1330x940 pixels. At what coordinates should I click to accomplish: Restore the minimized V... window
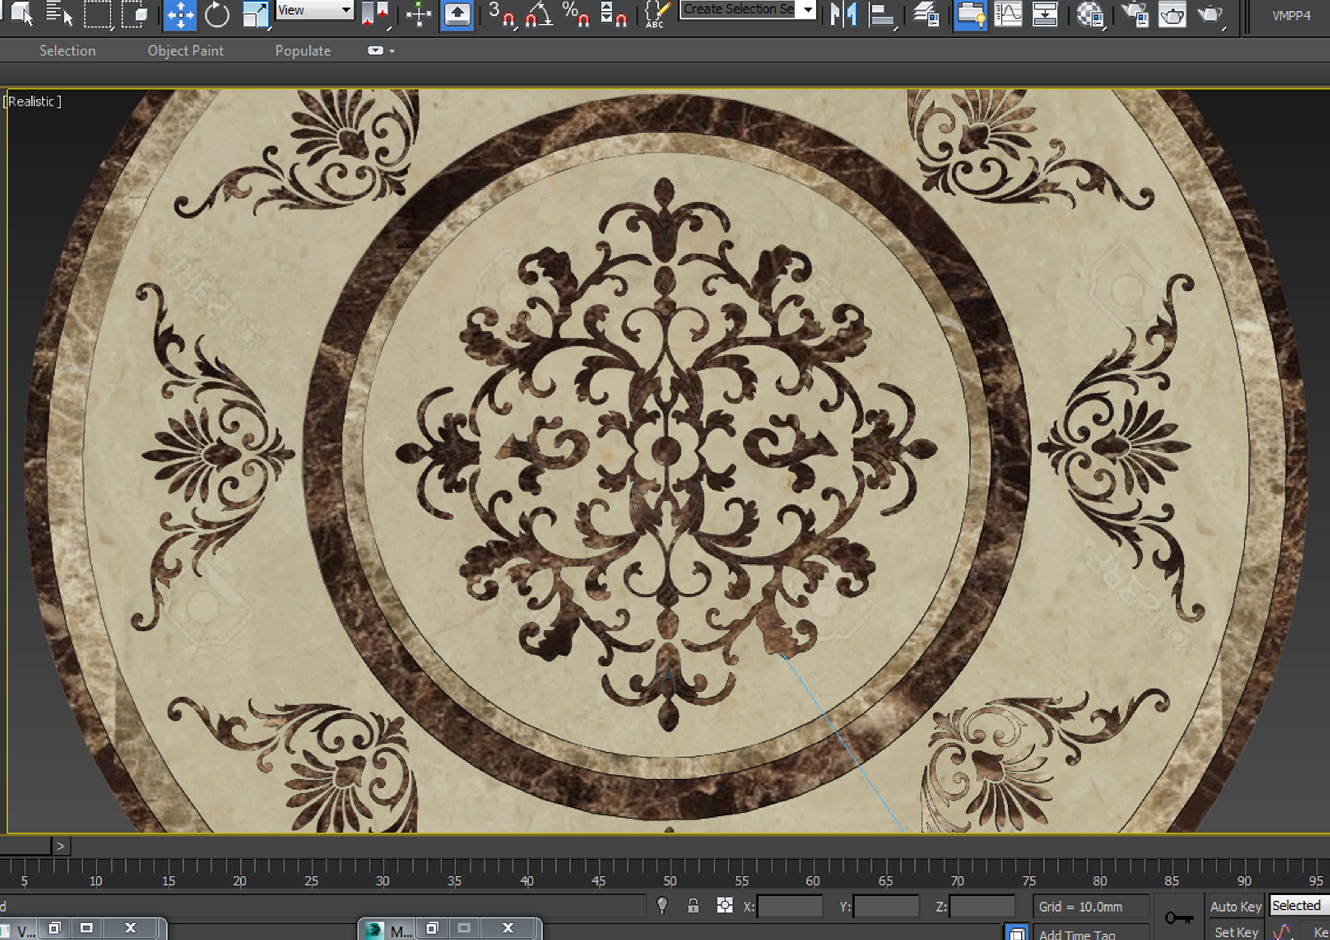[54, 928]
